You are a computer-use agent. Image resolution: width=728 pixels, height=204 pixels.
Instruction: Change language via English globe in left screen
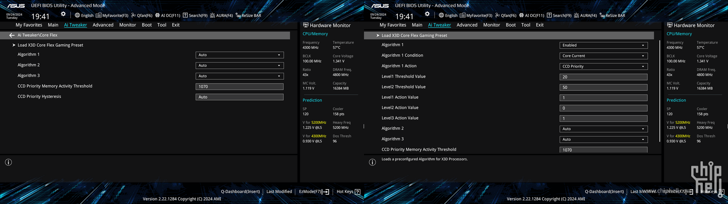[84, 15]
